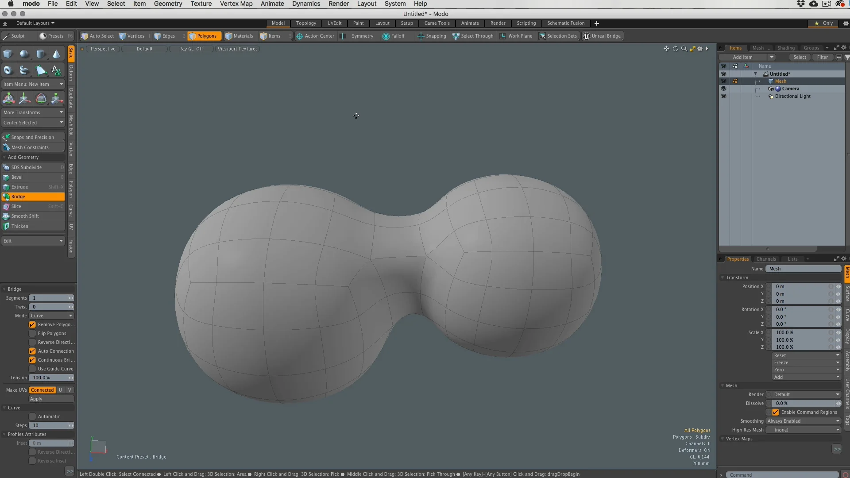850x478 pixels.
Task: Open the Vertex Map menu
Action: click(236, 4)
